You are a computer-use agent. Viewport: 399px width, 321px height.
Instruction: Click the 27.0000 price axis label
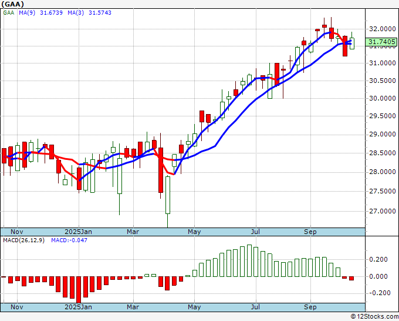pyautogui.click(x=382, y=211)
